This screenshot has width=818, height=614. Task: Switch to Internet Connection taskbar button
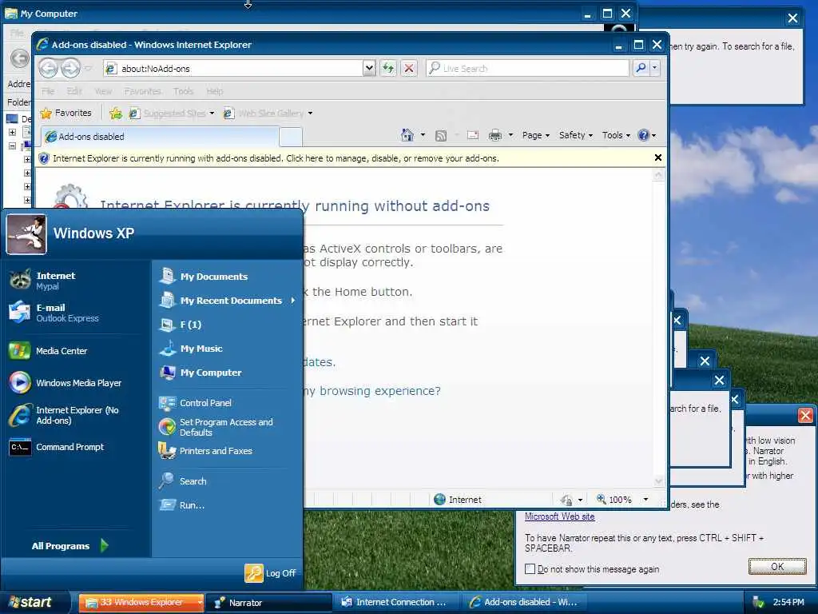[396, 602]
